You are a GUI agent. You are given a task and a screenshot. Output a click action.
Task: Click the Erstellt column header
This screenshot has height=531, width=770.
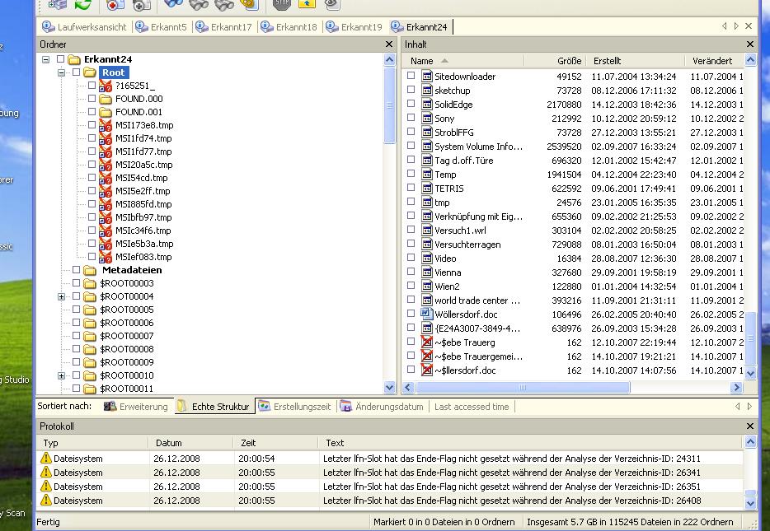point(635,61)
